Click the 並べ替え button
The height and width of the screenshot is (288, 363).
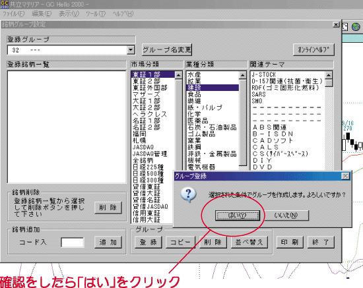[249, 242]
